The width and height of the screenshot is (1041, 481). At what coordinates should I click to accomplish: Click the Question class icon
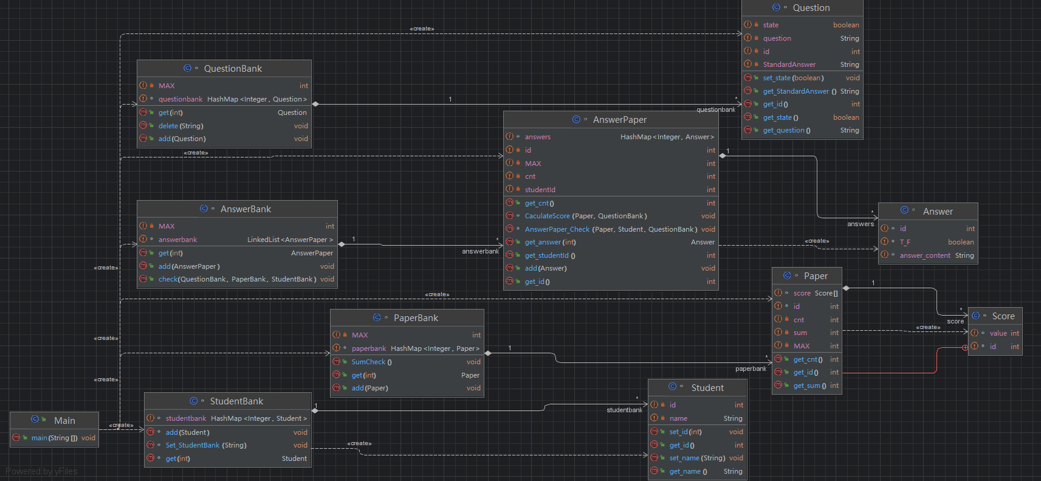coord(776,7)
